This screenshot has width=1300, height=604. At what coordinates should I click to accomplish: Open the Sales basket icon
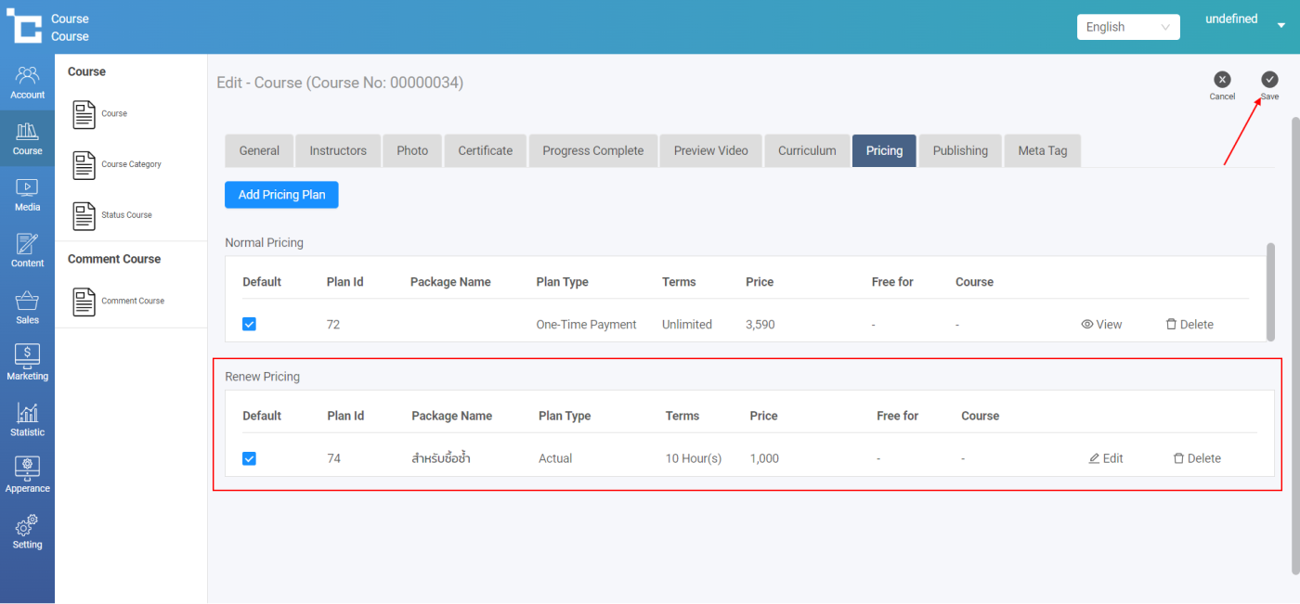27,308
